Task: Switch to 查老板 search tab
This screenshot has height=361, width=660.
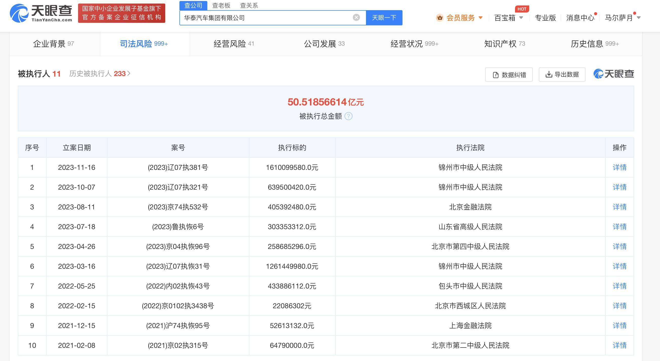Action: click(x=221, y=5)
